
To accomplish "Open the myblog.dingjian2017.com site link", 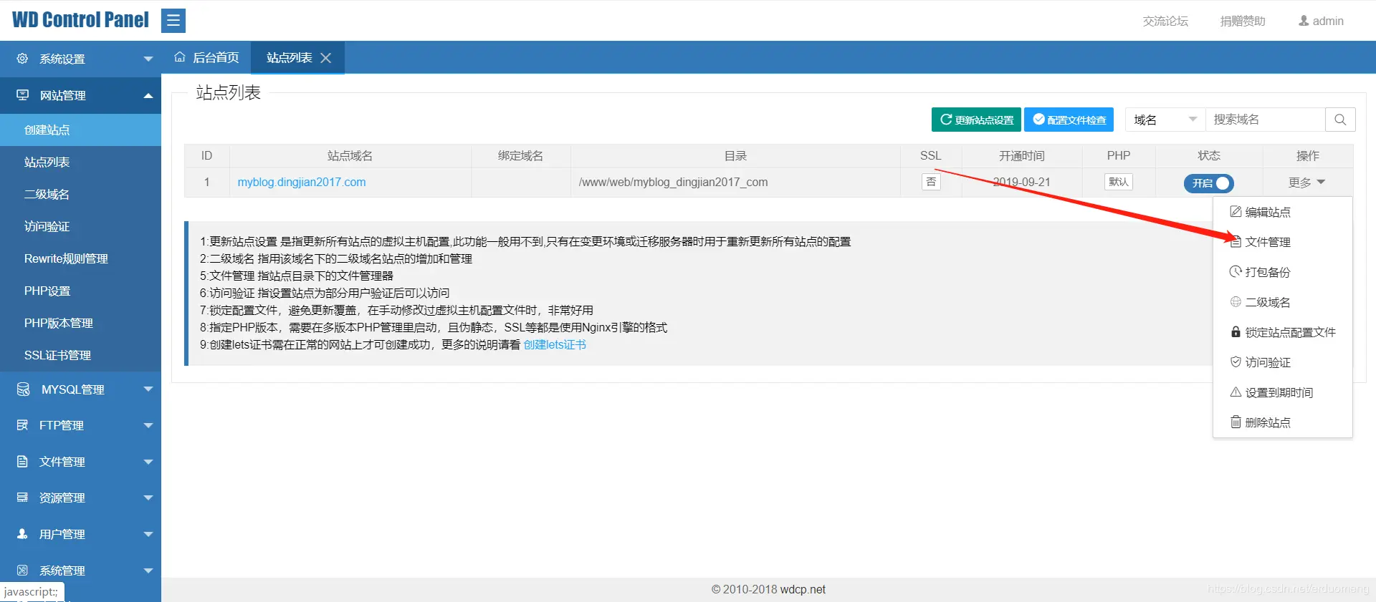I will [302, 183].
